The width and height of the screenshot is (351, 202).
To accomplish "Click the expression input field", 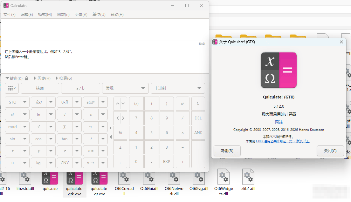I will coord(105,30).
